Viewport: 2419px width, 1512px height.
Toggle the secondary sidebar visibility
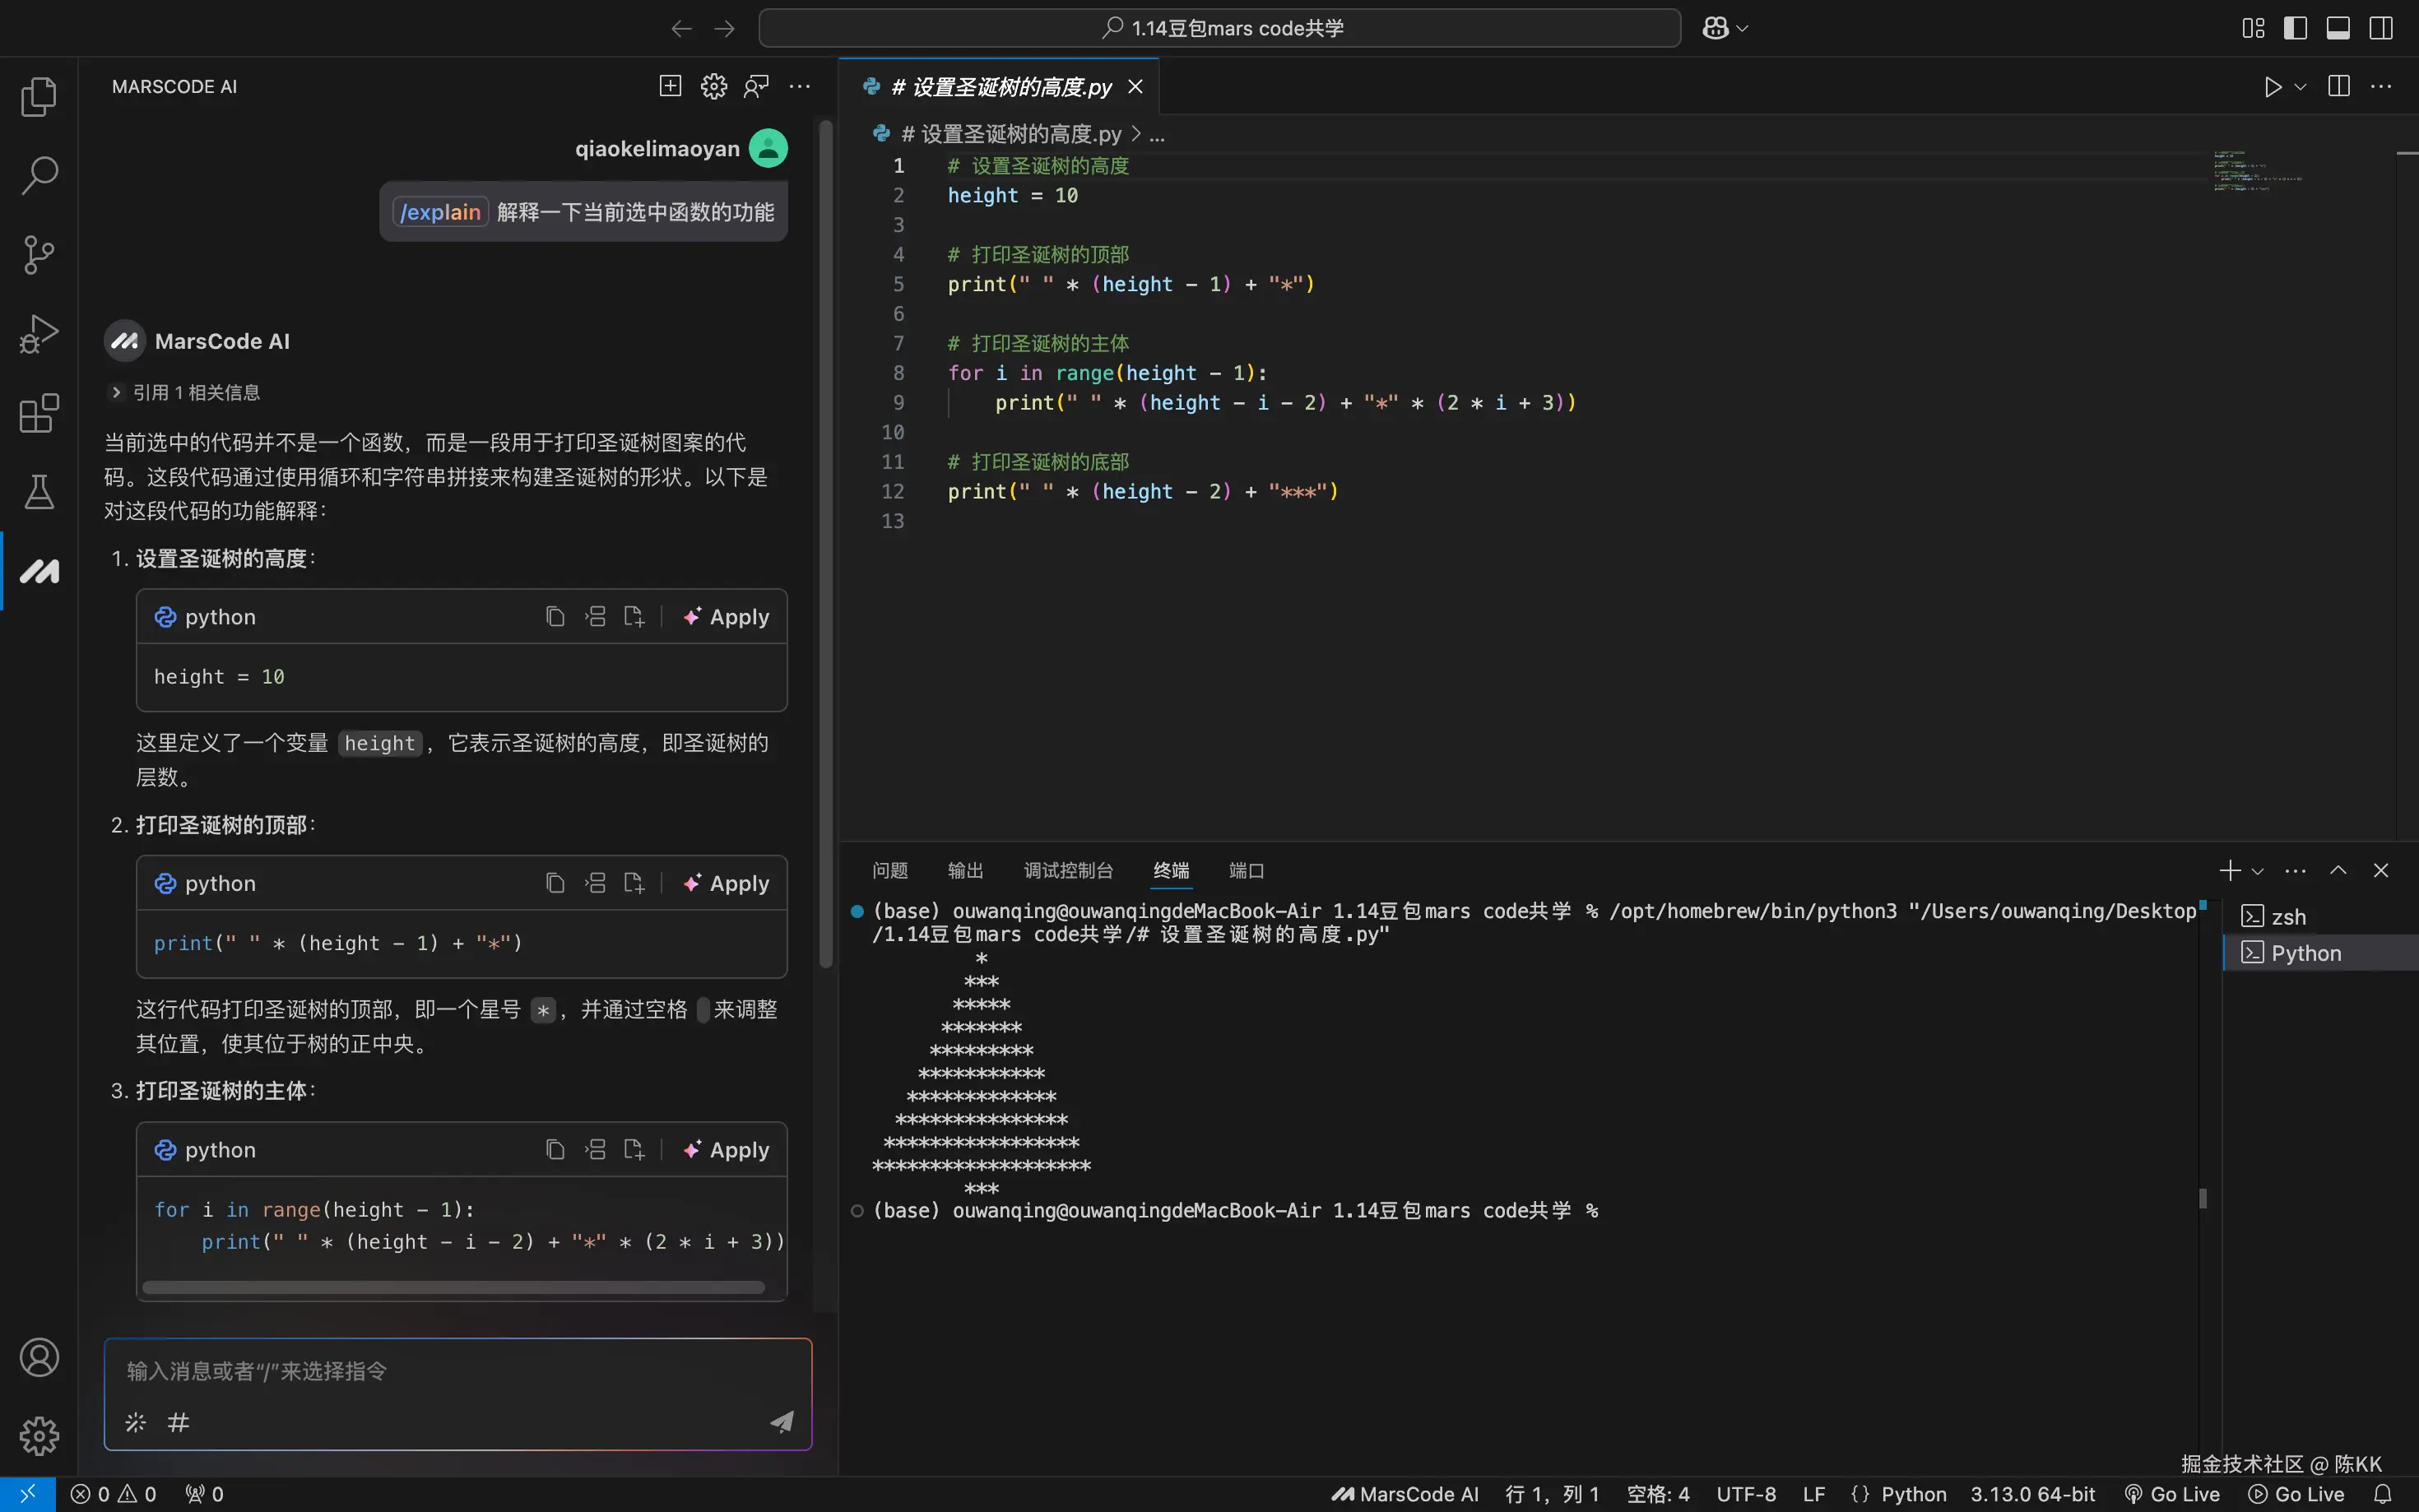(x=2381, y=27)
